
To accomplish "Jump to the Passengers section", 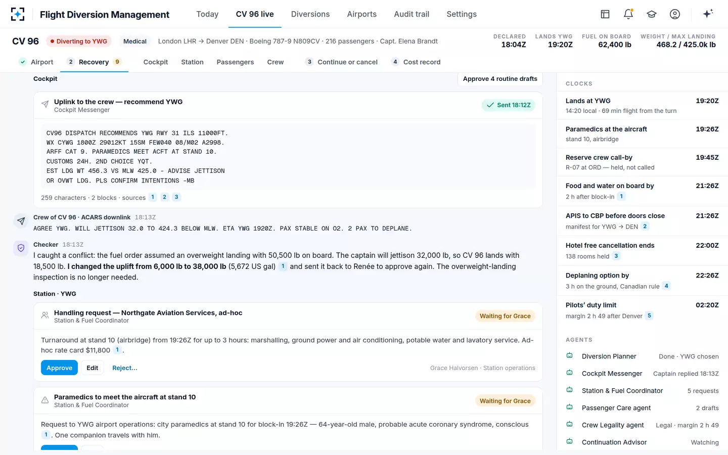I will (235, 62).
